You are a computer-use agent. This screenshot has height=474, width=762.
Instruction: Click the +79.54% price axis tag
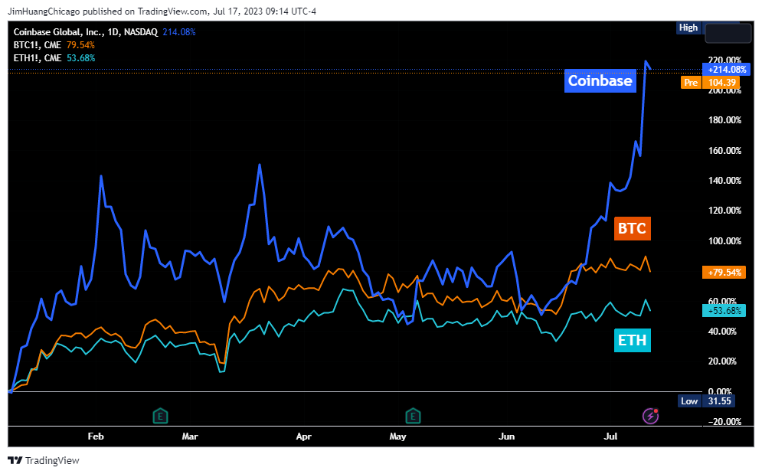click(x=724, y=273)
